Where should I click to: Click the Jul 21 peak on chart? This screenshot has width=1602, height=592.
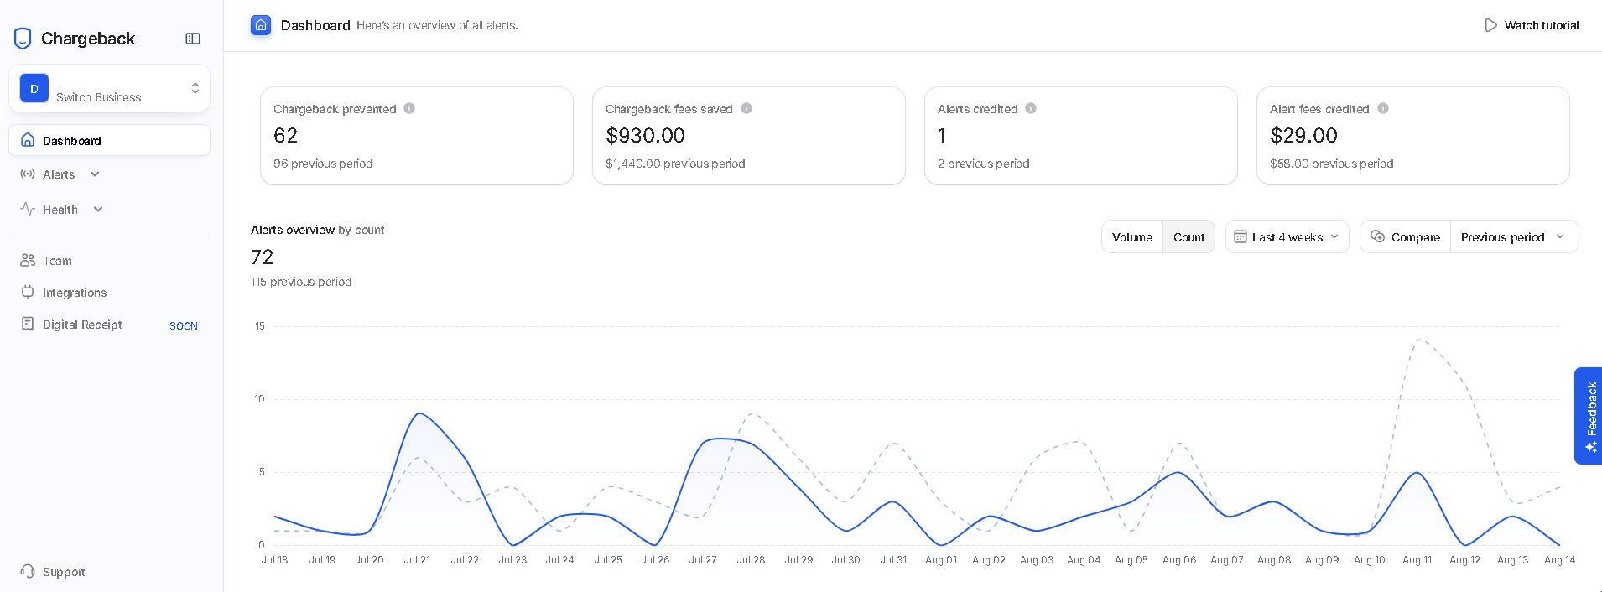coord(419,413)
